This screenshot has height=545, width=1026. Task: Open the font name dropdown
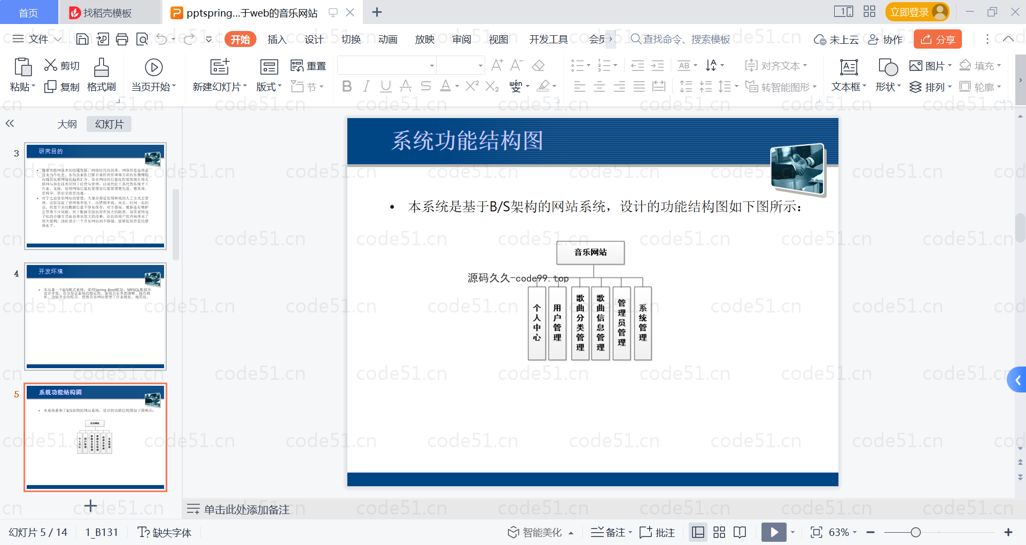pos(432,66)
